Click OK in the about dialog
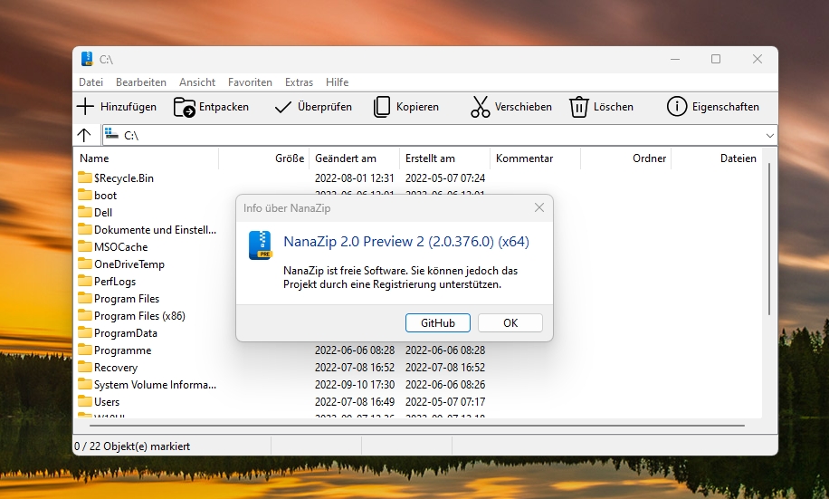The height and width of the screenshot is (499, 829). click(510, 322)
